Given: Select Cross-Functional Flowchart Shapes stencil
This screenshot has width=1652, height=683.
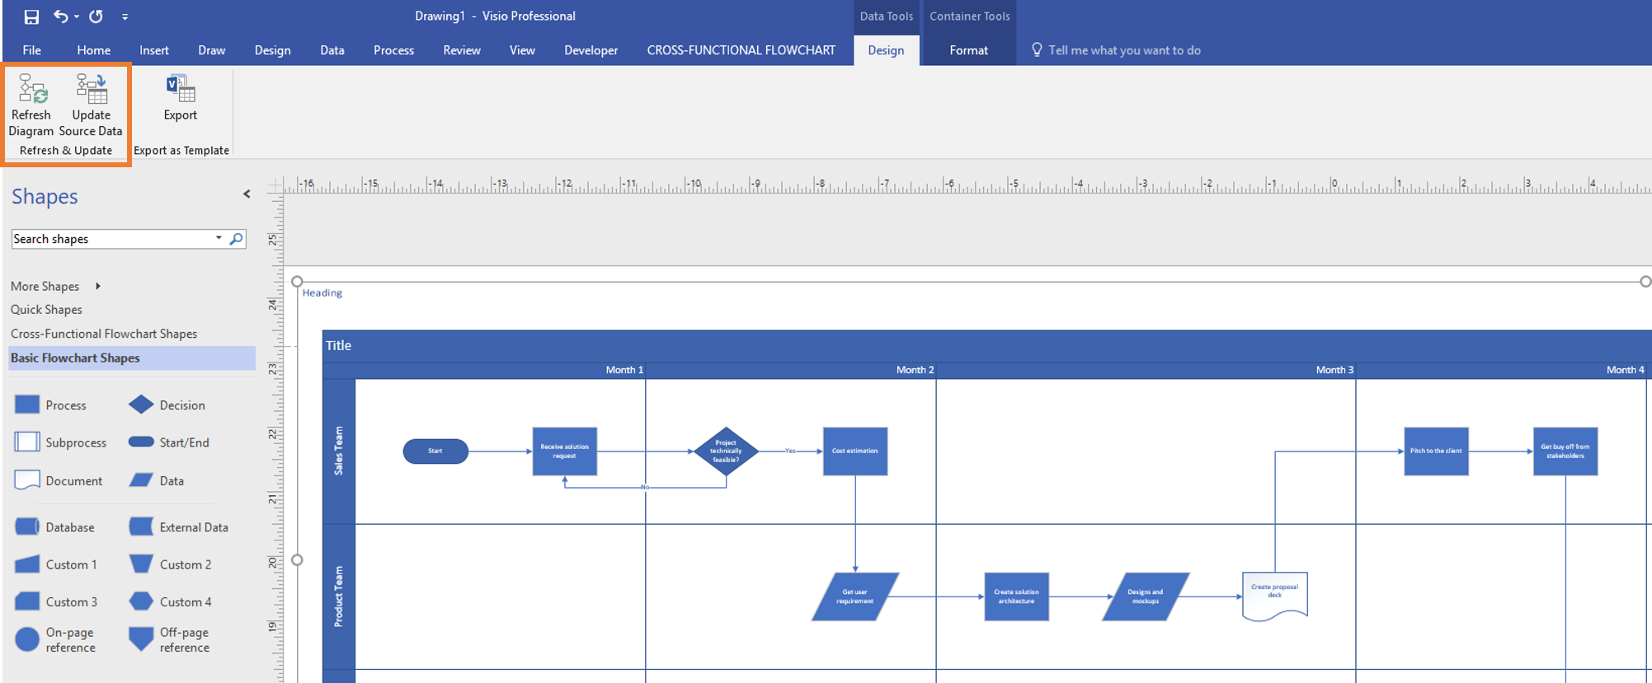Looking at the screenshot, I should pyautogui.click(x=104, y=334).
